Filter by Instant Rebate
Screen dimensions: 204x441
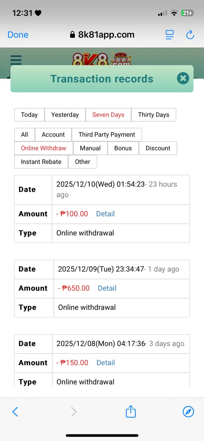pyautogui.click(x=41, y=162)
